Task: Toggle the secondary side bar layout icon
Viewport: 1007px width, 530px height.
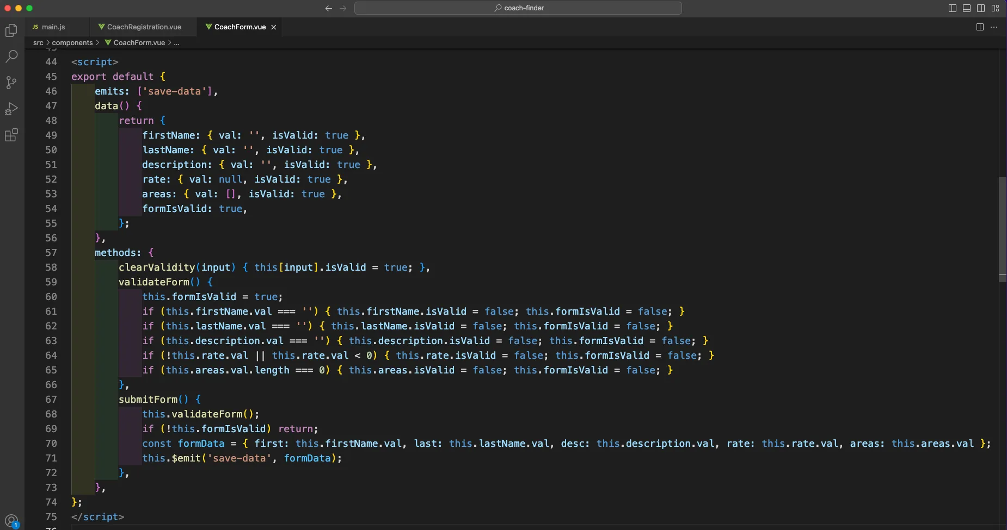Action: pyautogui.click(x=981, y=8)
